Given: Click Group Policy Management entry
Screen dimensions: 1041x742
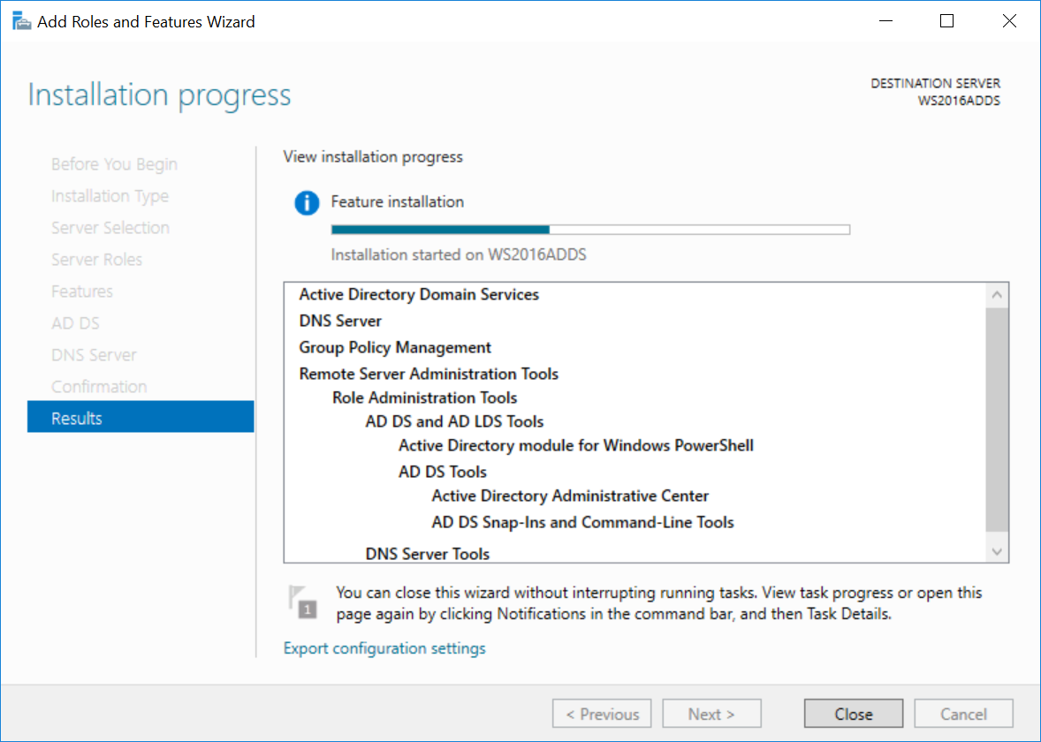Looking at the screenshot, I should (395, 347).
